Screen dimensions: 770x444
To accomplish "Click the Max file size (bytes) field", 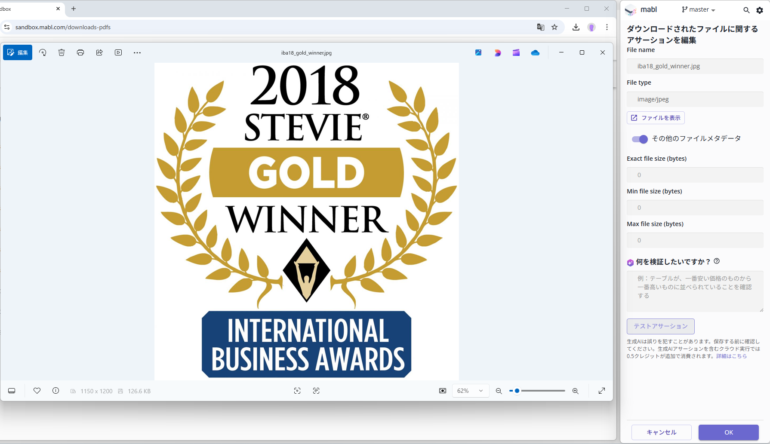I will 695,240.
